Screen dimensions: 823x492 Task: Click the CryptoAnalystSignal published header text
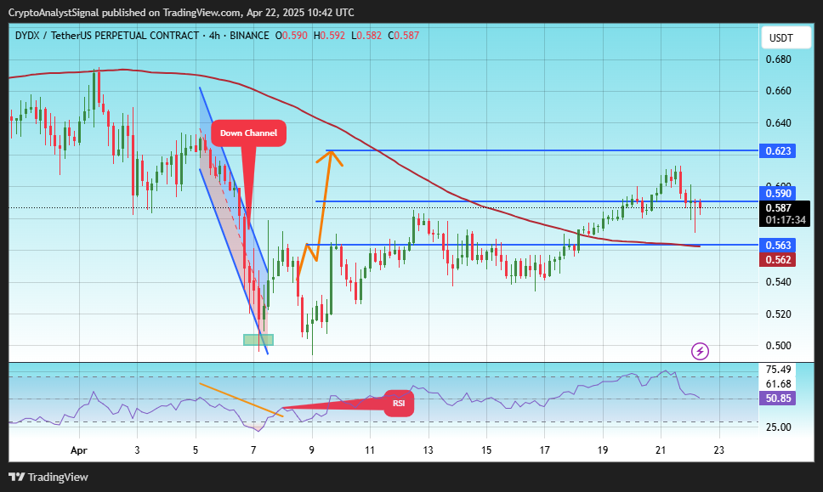(x=181, y=13)
